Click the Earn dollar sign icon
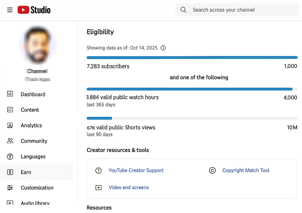 point(10,172)
